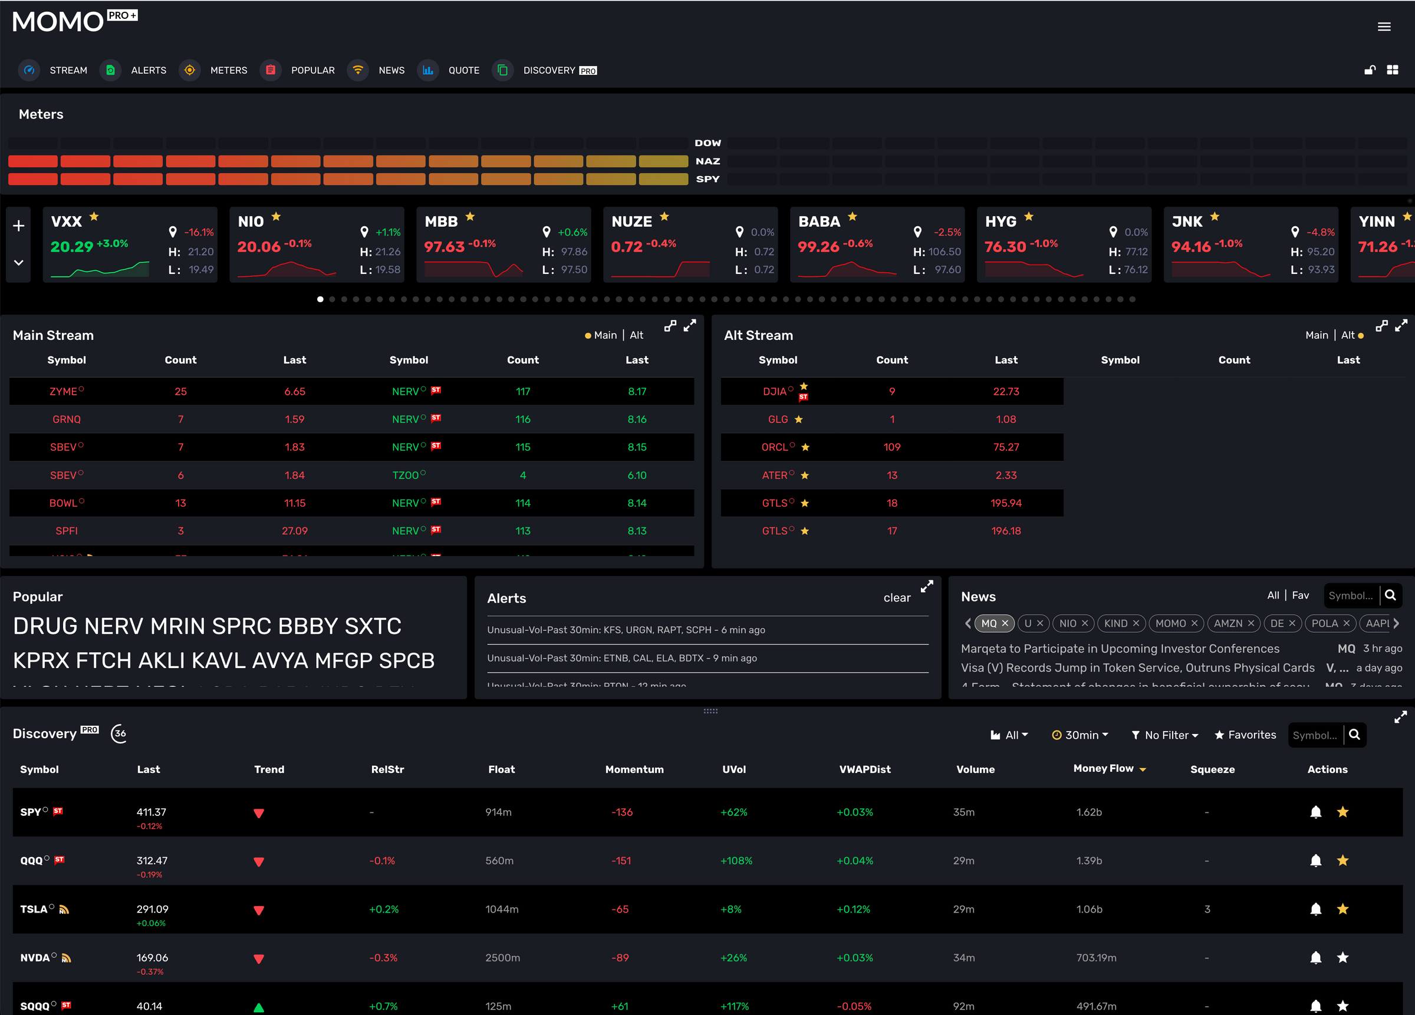The height and width of the screenshot is (1015, 1415).
Task: Click the News symbol search magnifier icon
Action: pos(1391,596)
